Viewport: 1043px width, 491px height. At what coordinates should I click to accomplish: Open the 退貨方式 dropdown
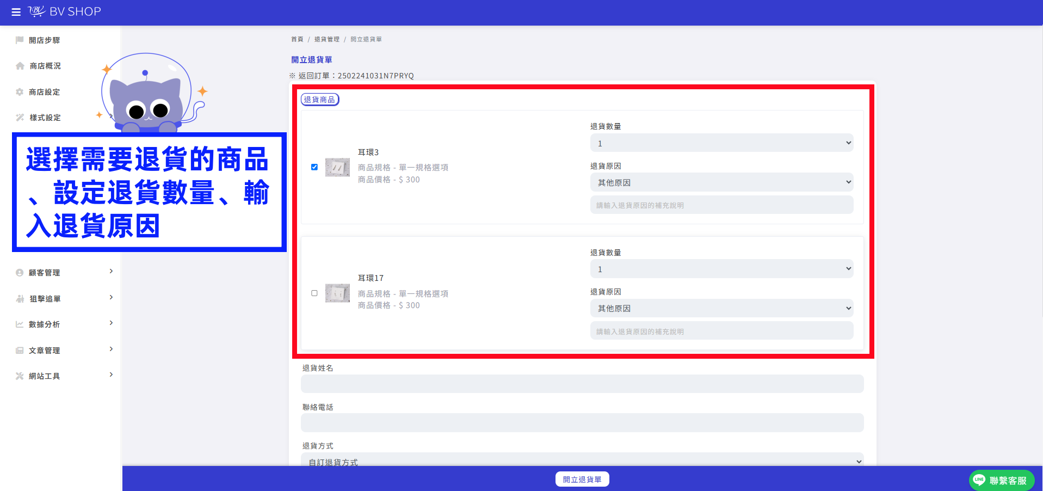click(x=582, y=459)
